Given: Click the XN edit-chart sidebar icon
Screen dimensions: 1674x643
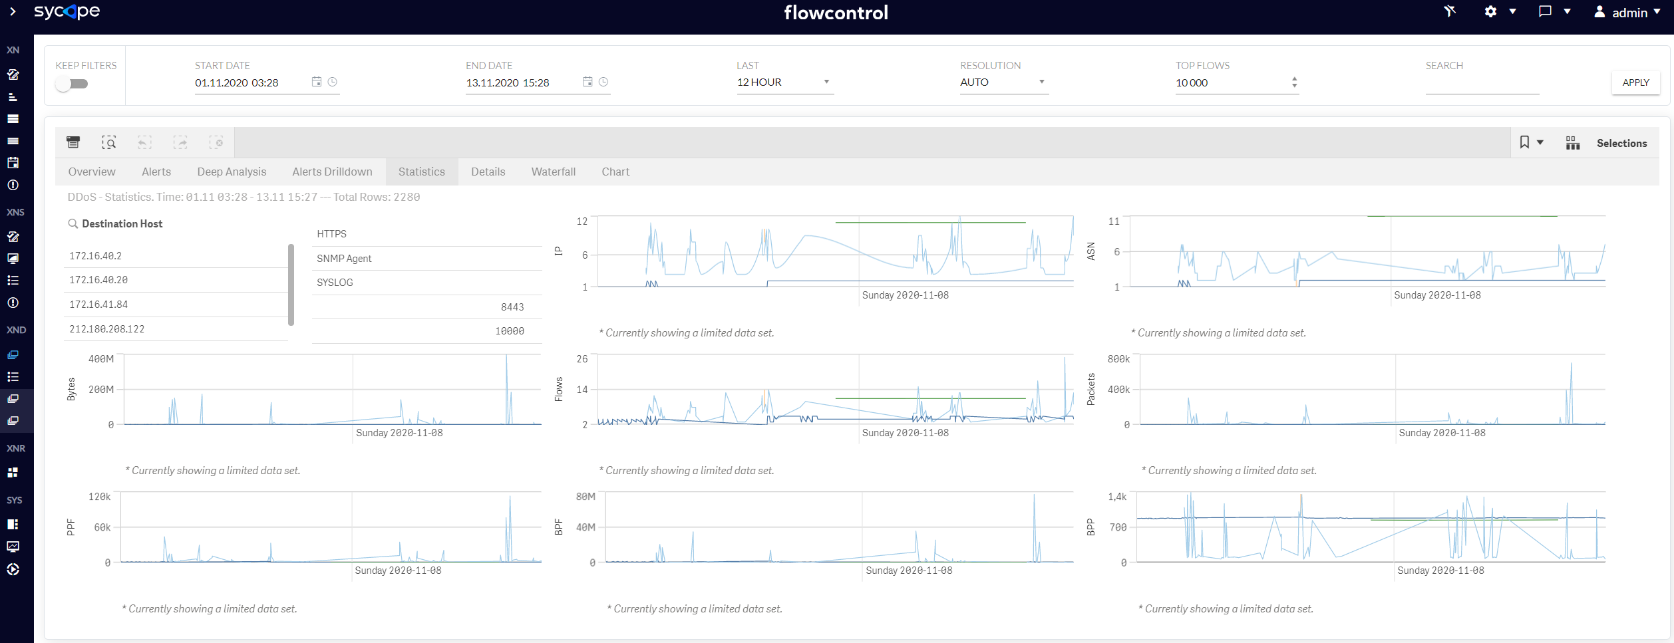Looking at the screenshot, I should pyautogui.click(x=13, y=74).
